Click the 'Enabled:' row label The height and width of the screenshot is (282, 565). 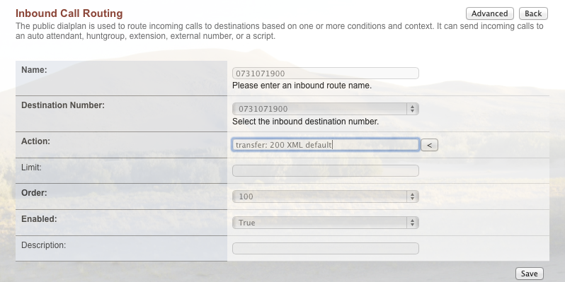pos(39,218)
